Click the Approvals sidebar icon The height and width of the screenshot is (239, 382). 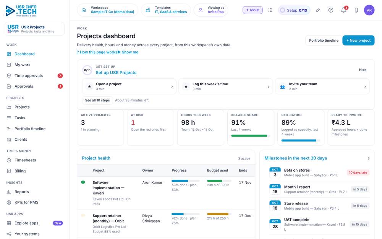click(9, 86)
